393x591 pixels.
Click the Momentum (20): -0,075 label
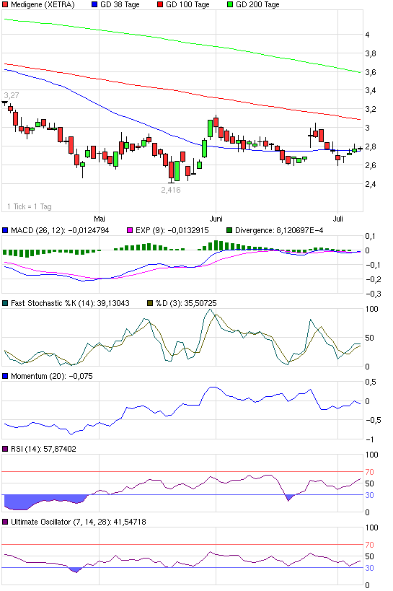52,376
